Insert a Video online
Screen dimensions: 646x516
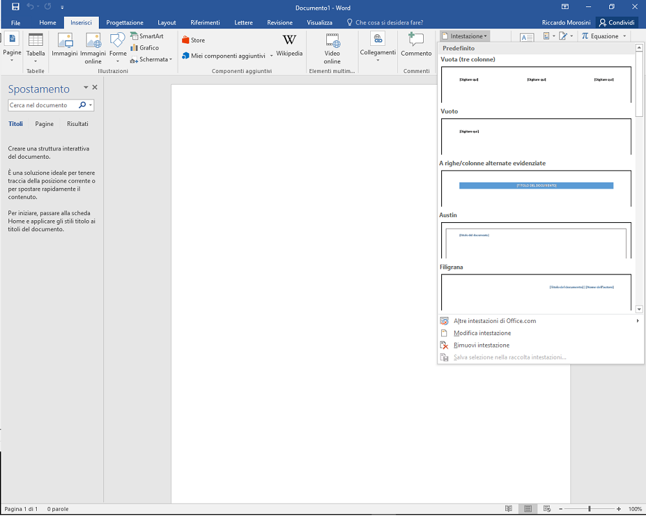[x=332, y=48]
